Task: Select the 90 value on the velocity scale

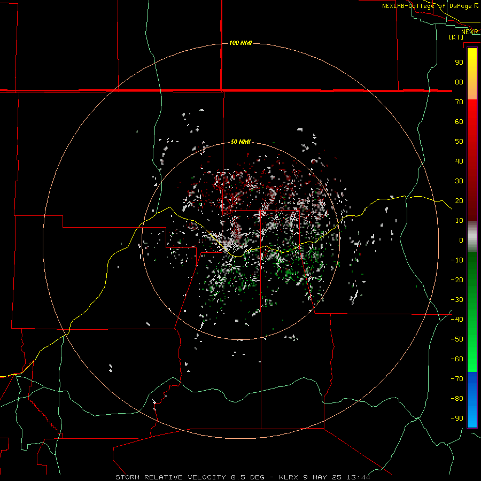Action: (459, 63)
